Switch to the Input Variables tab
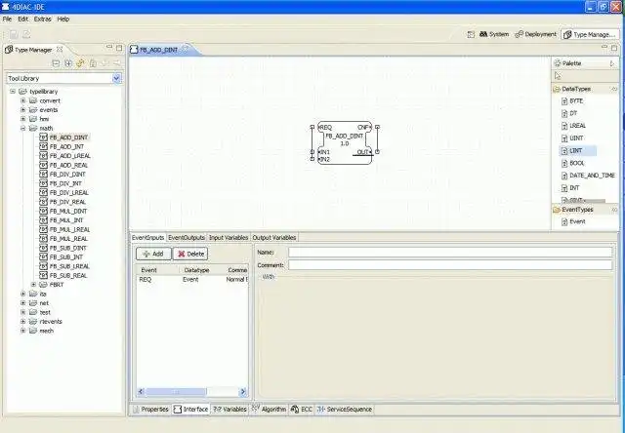The width and height of the screenshot is (625, 433). 229,238
